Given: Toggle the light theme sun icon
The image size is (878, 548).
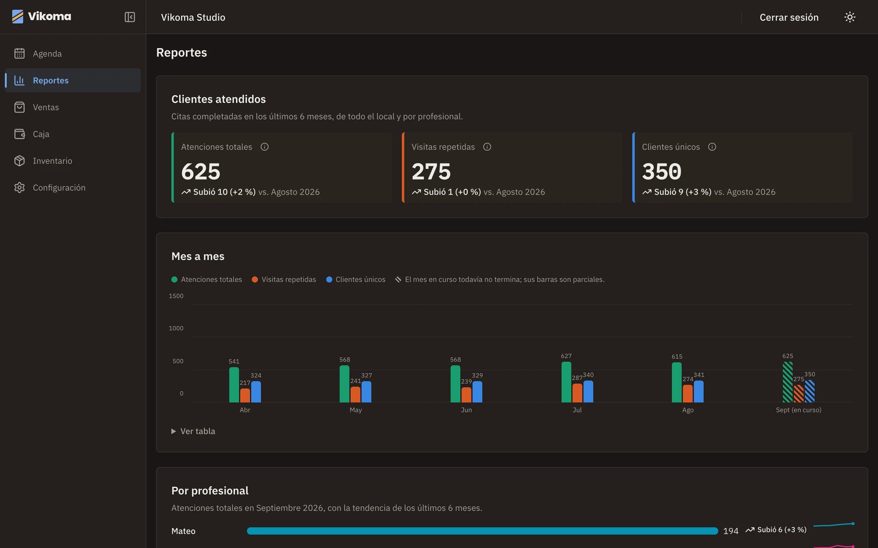Looking at the screenshot, I should click(849, 17).
